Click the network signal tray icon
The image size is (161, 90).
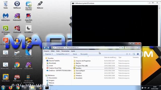(x=148, y=88)
